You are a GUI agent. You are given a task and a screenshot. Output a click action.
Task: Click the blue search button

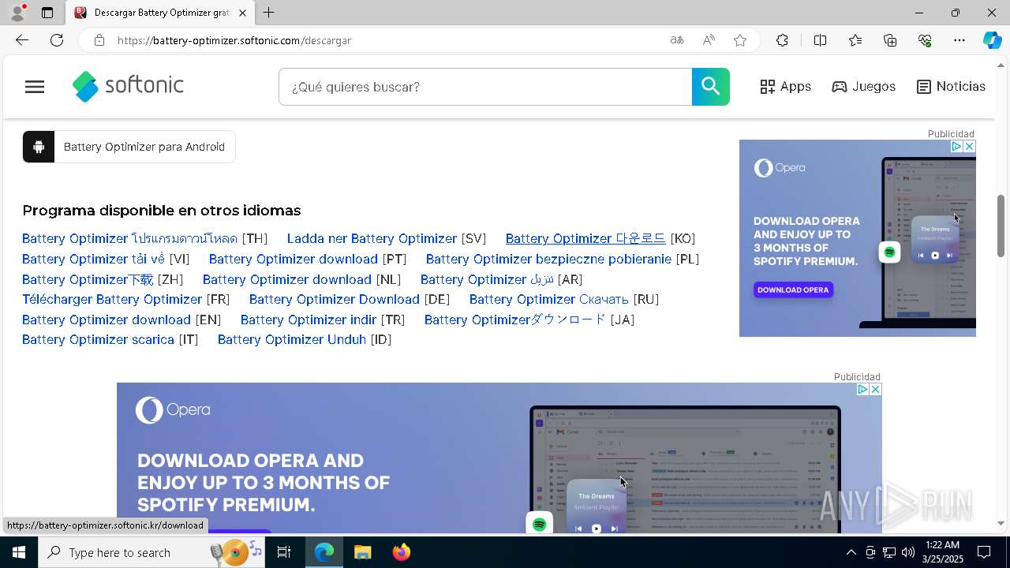[711, 87]
